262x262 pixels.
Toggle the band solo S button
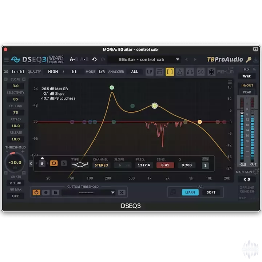[x=64, y=163]
